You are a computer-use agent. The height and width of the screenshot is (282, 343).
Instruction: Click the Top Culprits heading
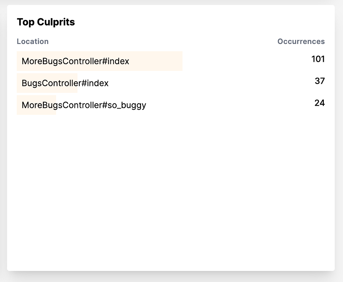(46, 22)
